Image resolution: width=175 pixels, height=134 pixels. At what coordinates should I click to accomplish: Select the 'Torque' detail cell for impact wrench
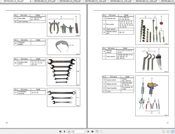point(127,80)
